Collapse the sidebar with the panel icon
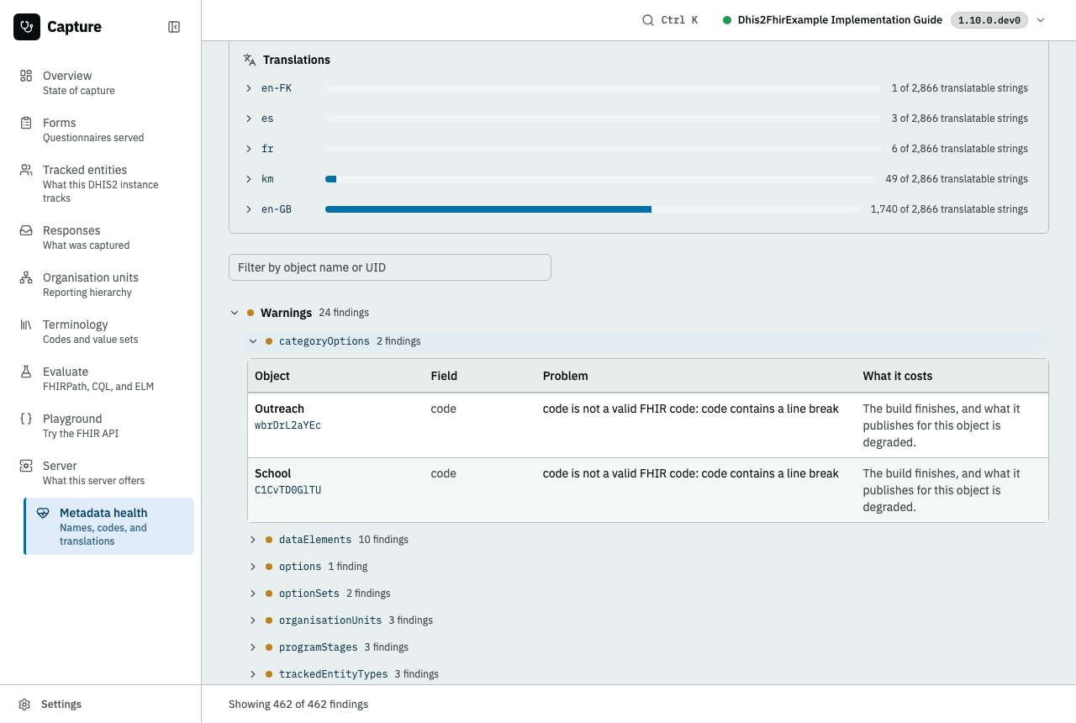Image resolution: width=1076 pixels, height=723 pixels. click(x=174, y=27)
